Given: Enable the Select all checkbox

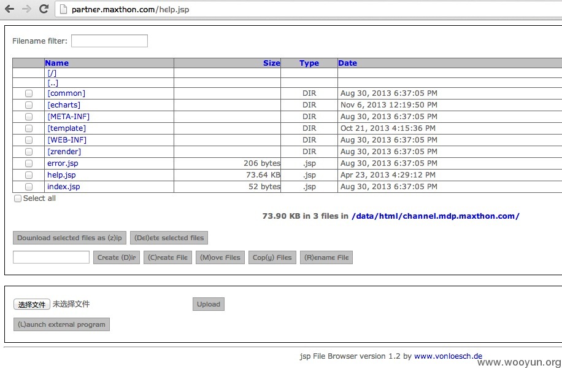Looking at the screenshot, I should point(18,198).
